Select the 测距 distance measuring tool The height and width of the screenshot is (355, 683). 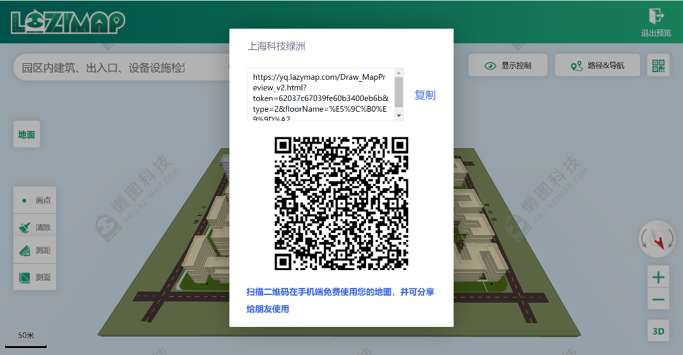[35, 250]
